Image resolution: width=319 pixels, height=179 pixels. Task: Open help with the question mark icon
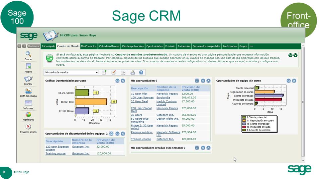pos(141,73)
